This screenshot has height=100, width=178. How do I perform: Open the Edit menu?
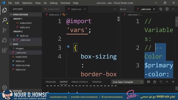click(17, 3)
